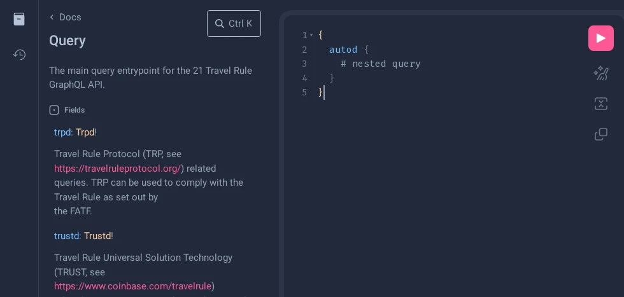Image resolution: width=624 pixels, height=297 pixels.
Task: Merge fragments into the query icon
Action: coord(601,104)
